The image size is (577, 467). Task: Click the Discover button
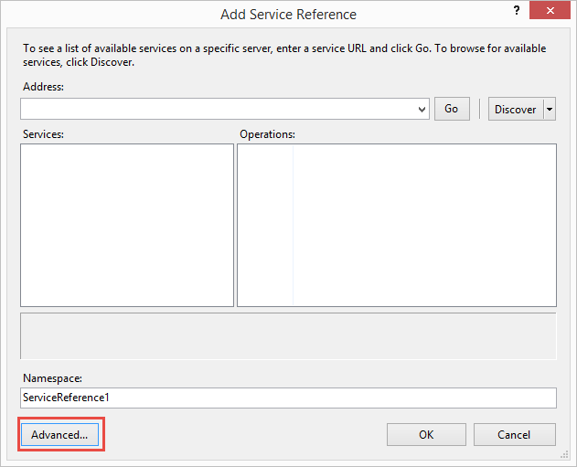(x=516, y=110)
